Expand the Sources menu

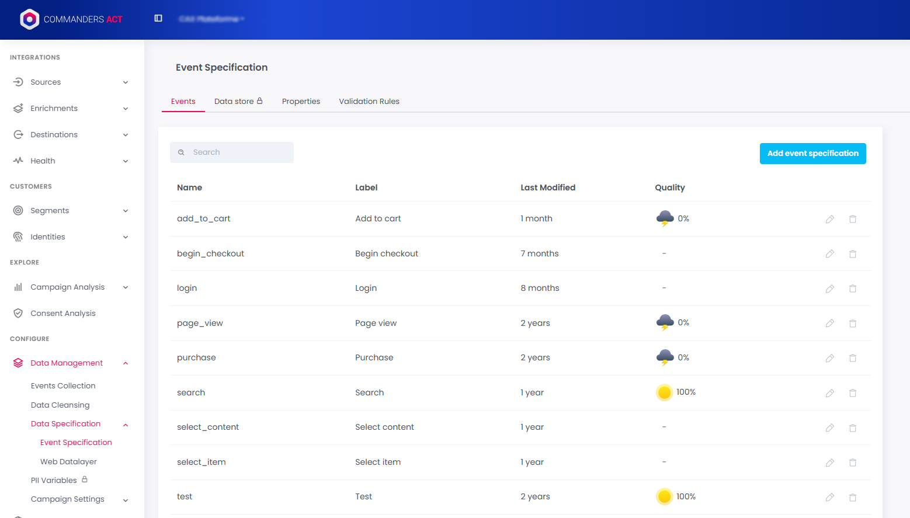(70, 82)
